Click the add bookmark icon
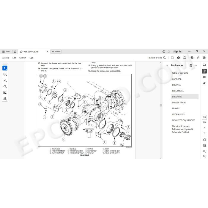The height and width of the screenshot is (208, 208). pyautogui.click(x=191, y=65)
